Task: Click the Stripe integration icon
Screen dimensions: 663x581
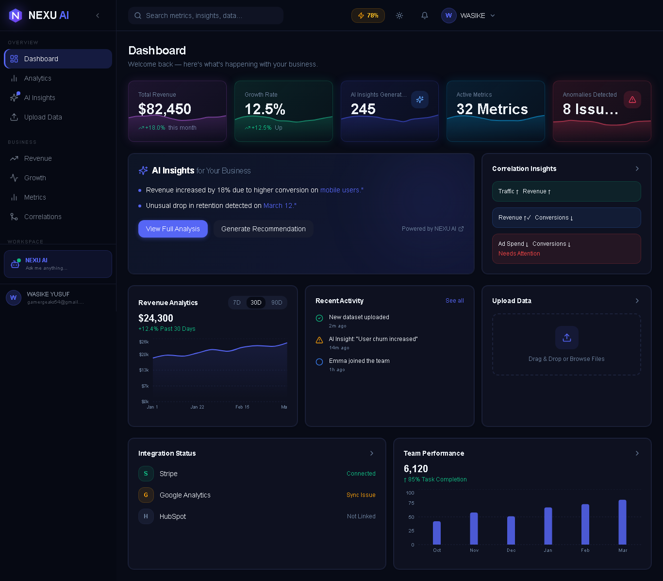Action: [146, 474]
